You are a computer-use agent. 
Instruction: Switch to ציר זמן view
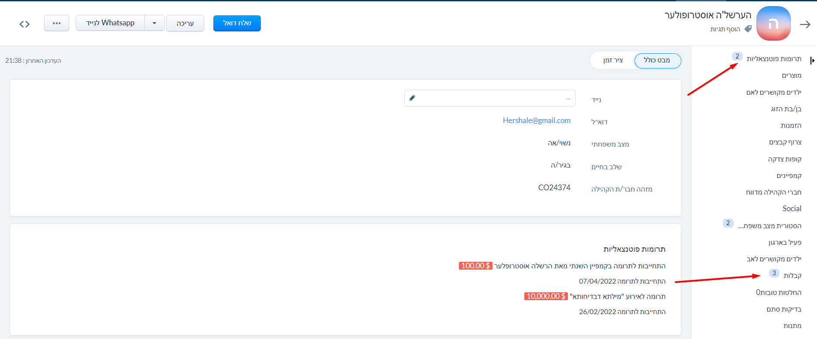pyautogui.click(x=613, y=60)
